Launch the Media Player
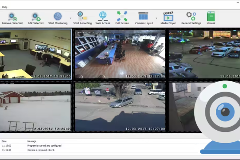240x160 pixels. click(168, 18)
